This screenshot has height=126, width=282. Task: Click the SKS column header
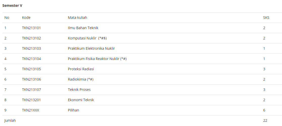266,18
